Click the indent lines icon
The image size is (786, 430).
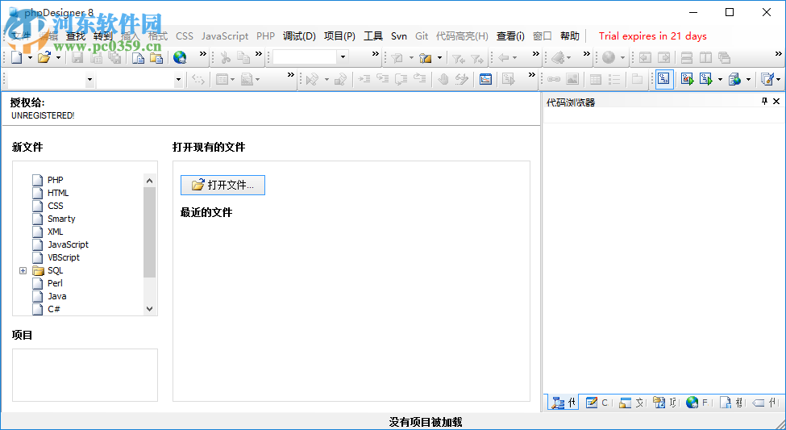(x=364, y=79)
